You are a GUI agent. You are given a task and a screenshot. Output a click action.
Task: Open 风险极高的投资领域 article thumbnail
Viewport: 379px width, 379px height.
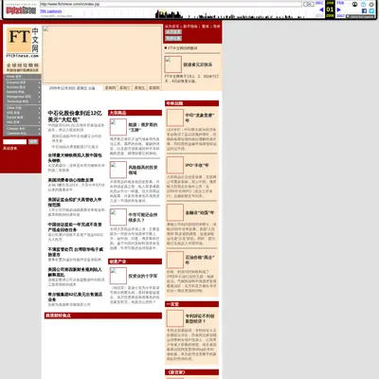click(118, 170)
